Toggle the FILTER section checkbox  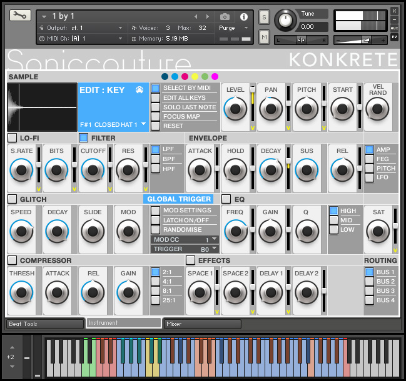(x=83, y=138)
